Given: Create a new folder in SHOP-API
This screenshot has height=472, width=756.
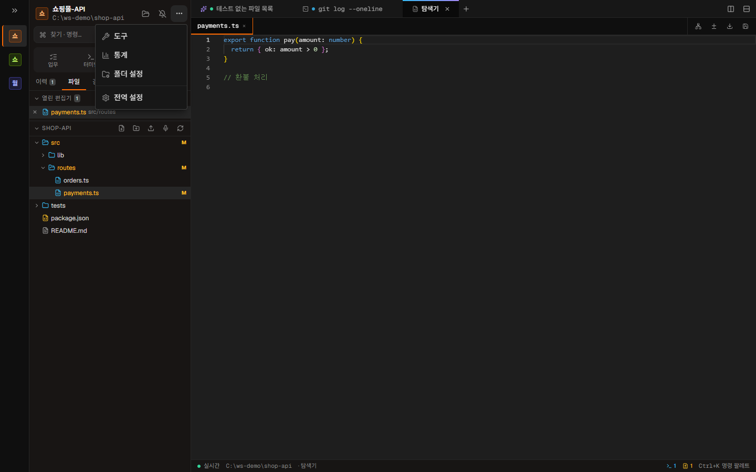Looking at the screenshot, I should 136,128.
